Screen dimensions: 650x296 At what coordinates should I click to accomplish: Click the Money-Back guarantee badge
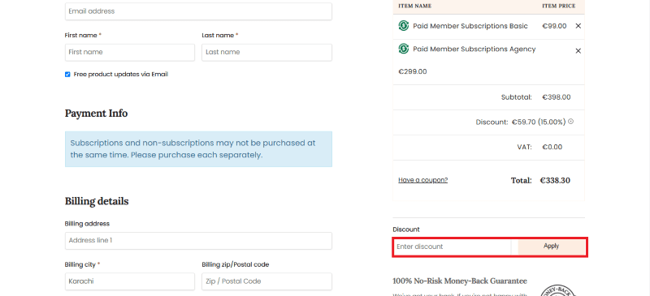click(x=559, y=290)
